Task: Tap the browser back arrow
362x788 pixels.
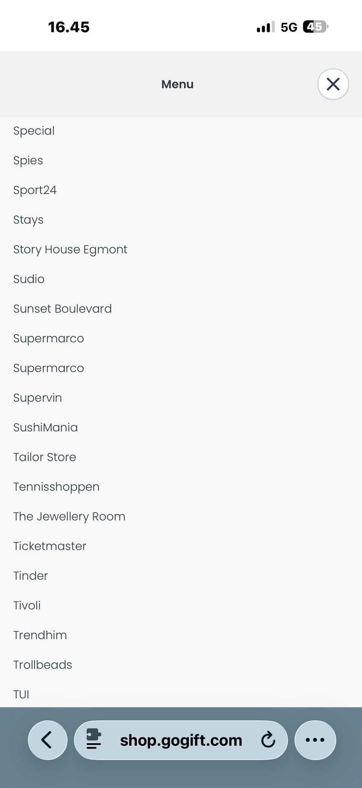Action: (x=48, y=740)
